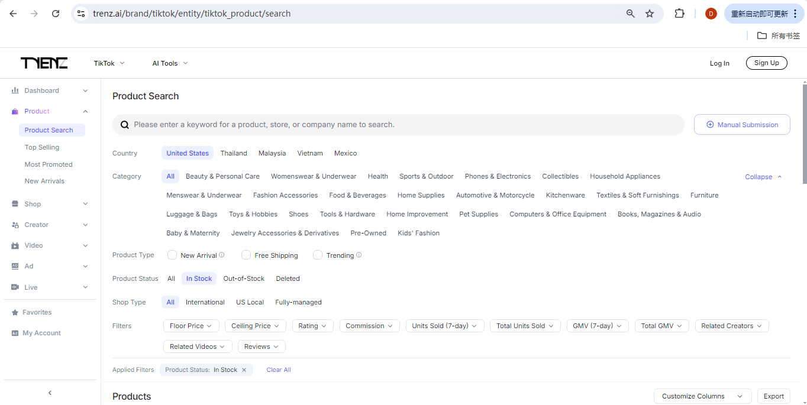Viewport: 807px width, 405px height.
Task: Open the Floor Price filter dropdown
Action: pyautogui.click(x=191, y=326)
